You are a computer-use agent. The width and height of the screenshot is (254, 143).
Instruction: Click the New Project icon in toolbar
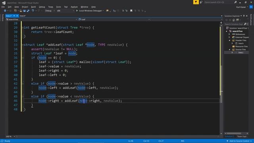[x=15, y=11]
